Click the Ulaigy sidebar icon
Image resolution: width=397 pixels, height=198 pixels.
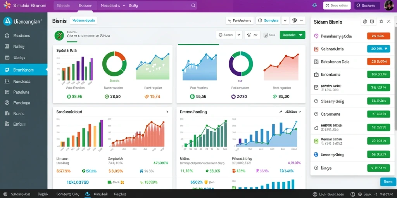point(7,58)
